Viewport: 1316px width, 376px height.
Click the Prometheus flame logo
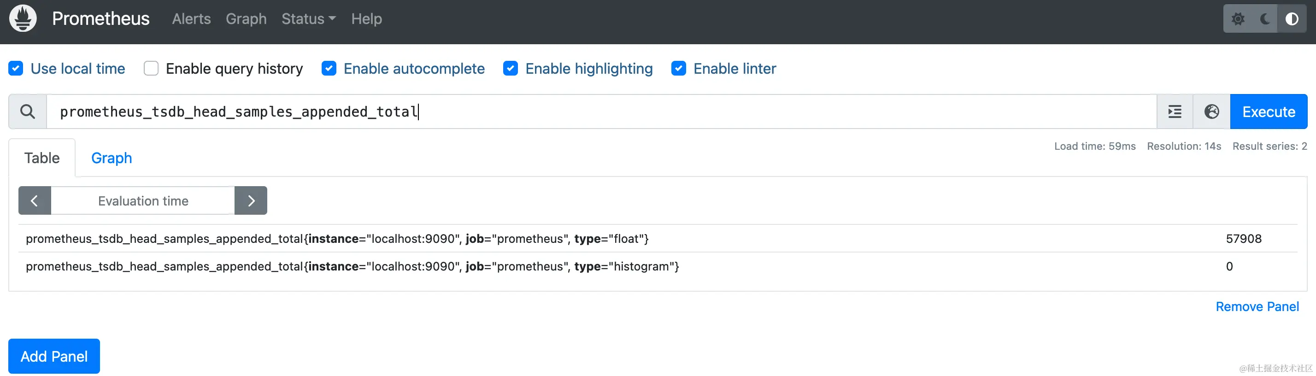coord(23,18)
